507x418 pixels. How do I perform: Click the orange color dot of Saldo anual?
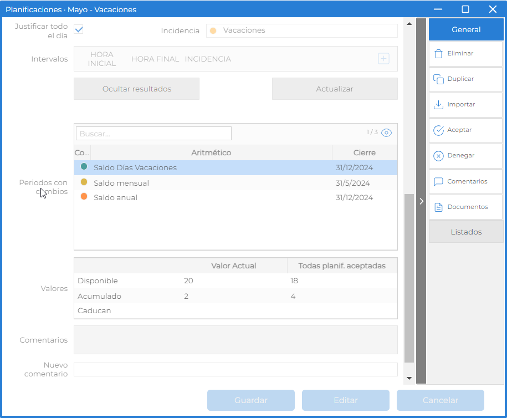coord(84,196)
